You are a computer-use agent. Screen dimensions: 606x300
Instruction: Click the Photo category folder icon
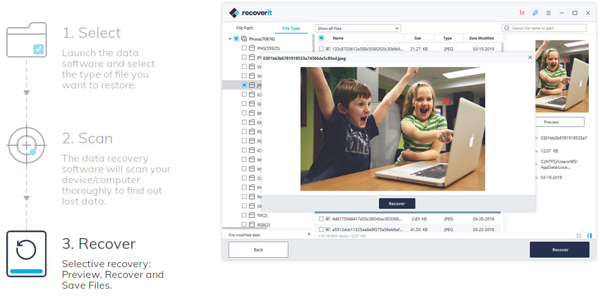click(244, 39)
